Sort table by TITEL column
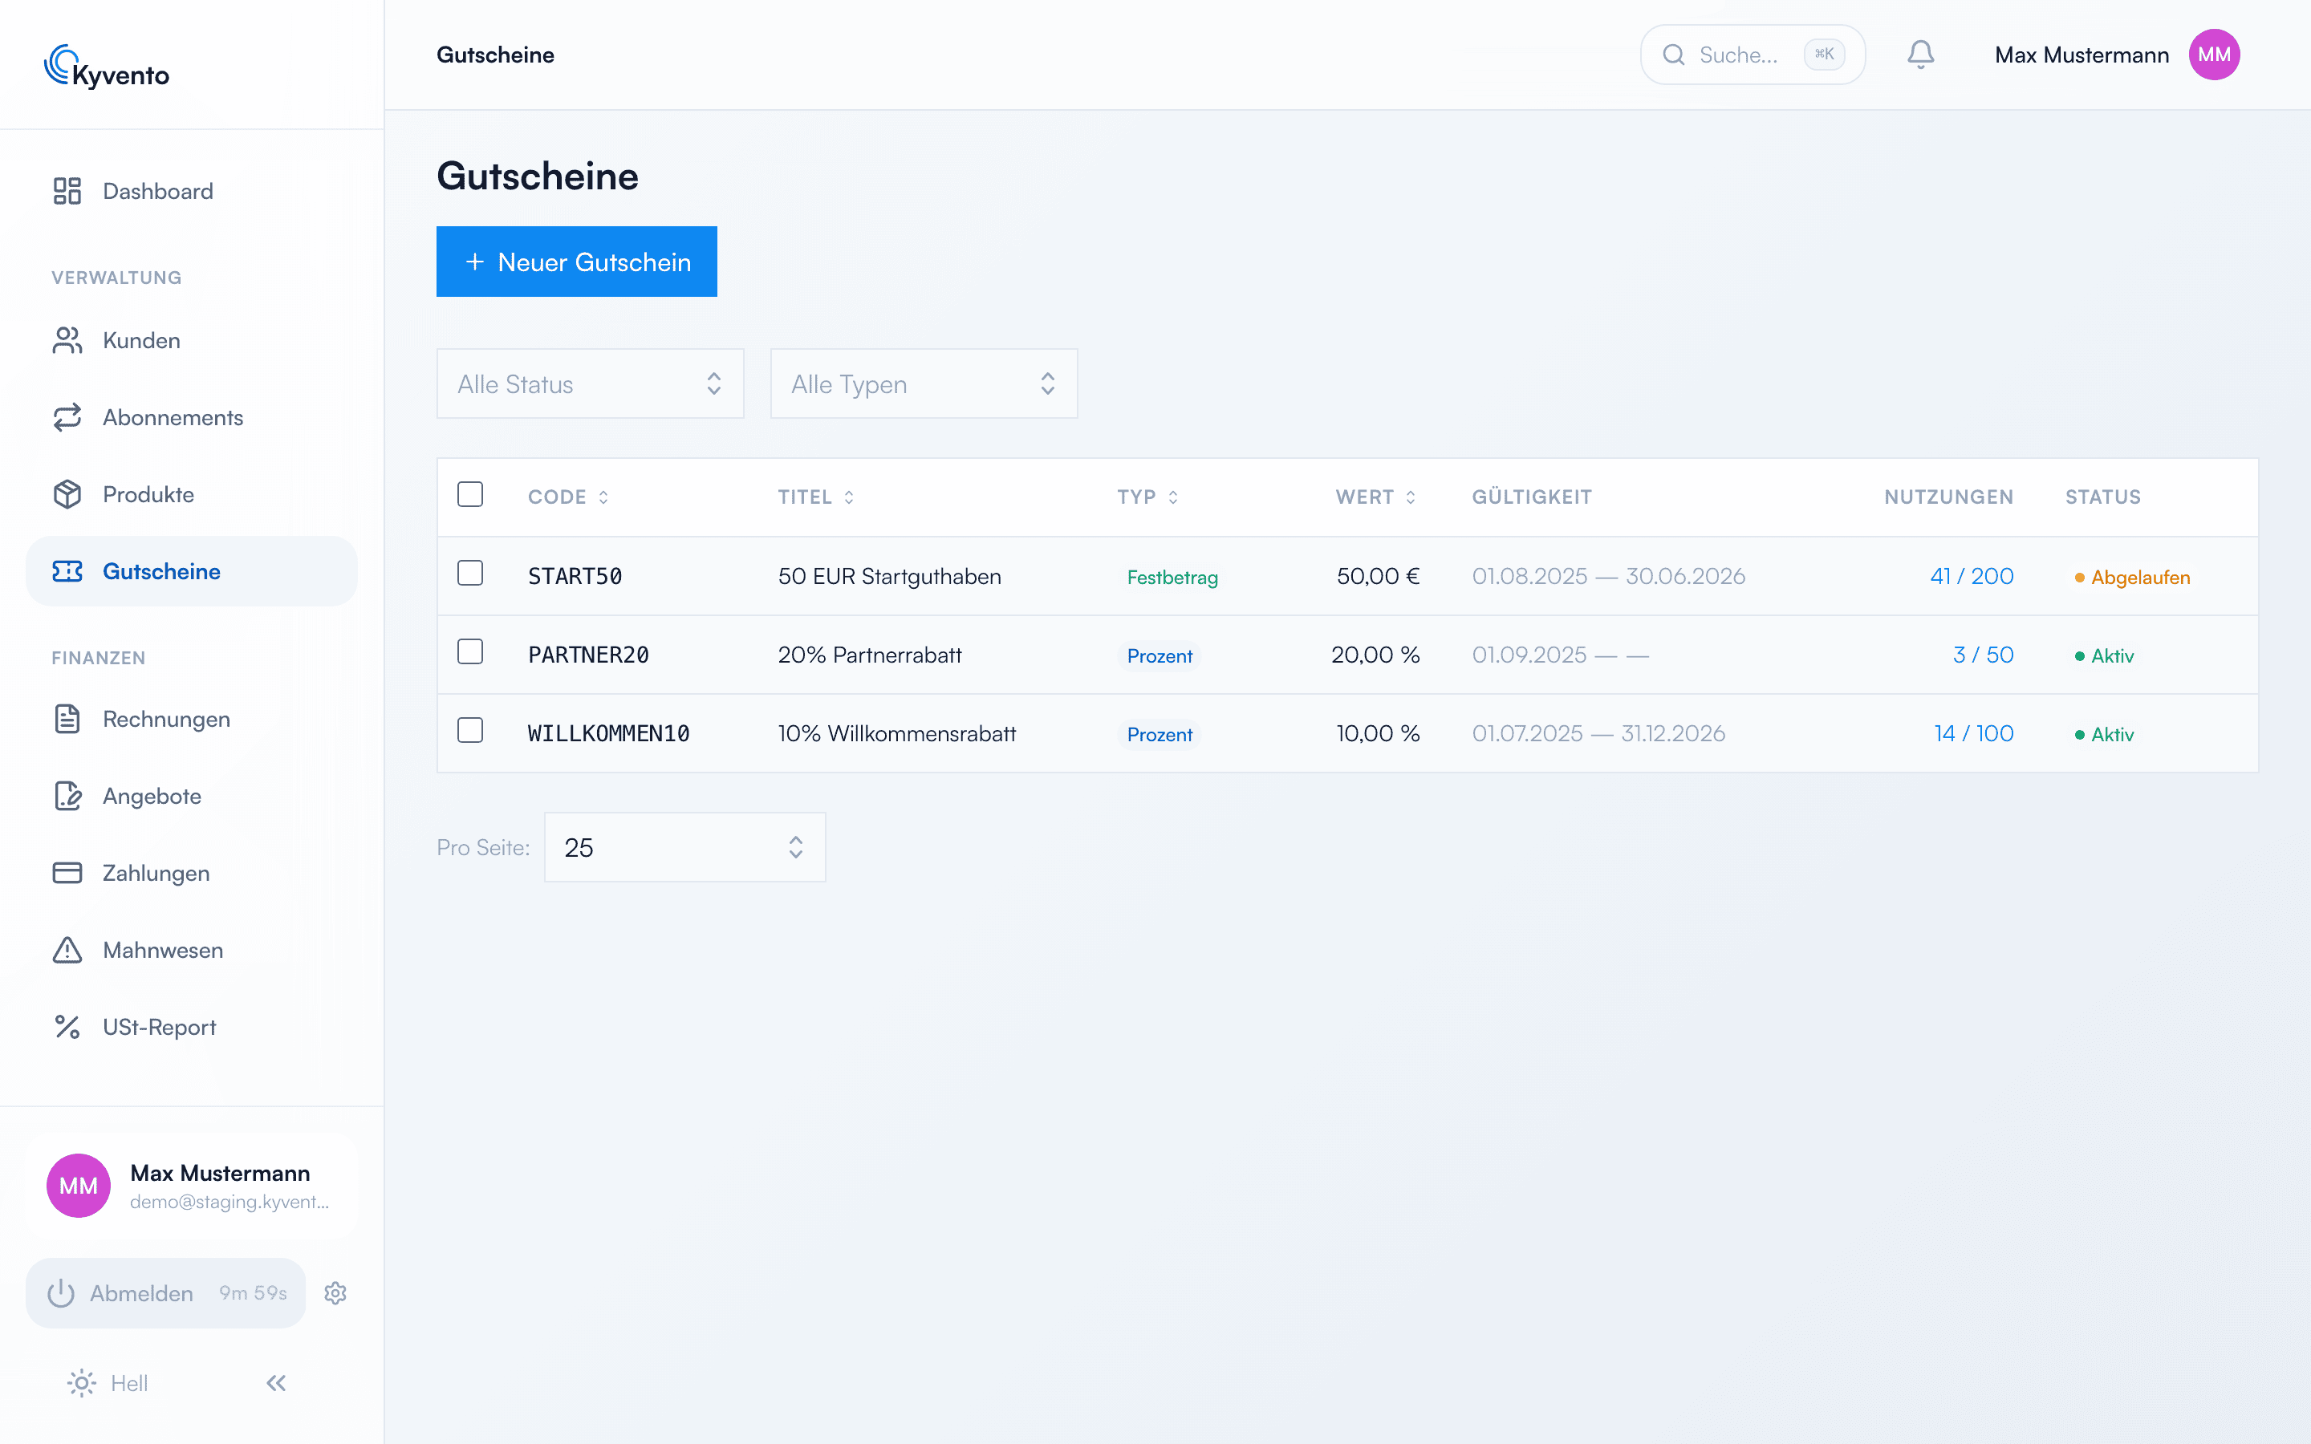Image resolution: width=2311 pixels, height=1444 pixels. click(x=815, y=497)
